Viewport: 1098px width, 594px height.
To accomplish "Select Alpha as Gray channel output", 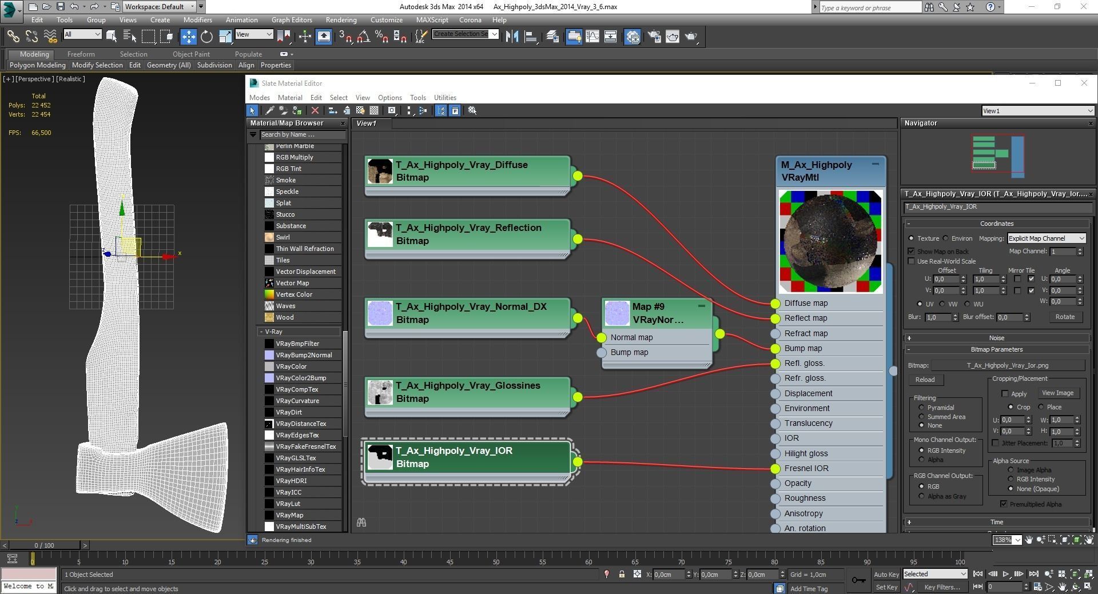I will click(921, 496).
